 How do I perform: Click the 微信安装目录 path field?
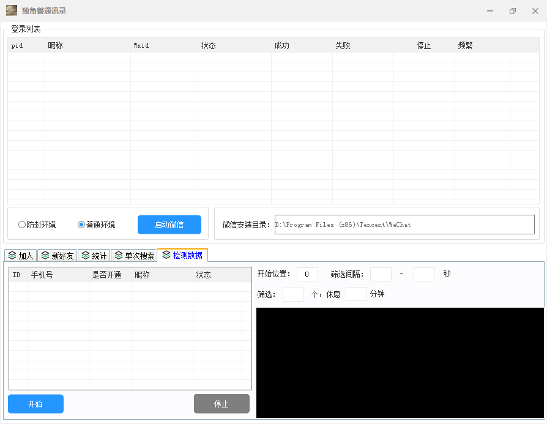404,225
